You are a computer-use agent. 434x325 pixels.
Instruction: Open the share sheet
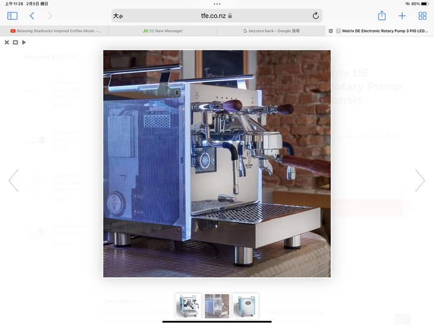tap(382, 16)
